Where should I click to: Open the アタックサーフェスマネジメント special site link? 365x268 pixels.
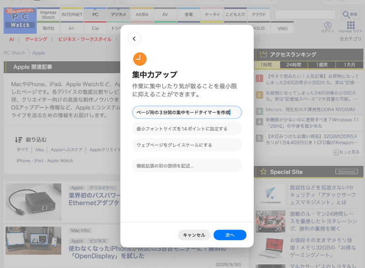click(323, 195)
